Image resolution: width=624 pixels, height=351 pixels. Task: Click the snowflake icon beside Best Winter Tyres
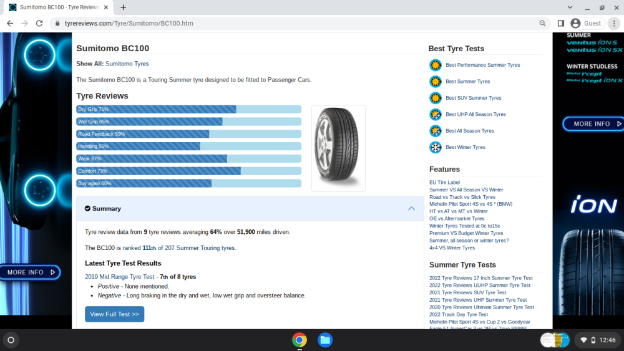[436, 148]
